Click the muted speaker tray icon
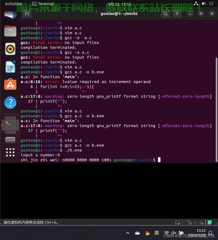This screenshot has width=218, height=240. 174,233
